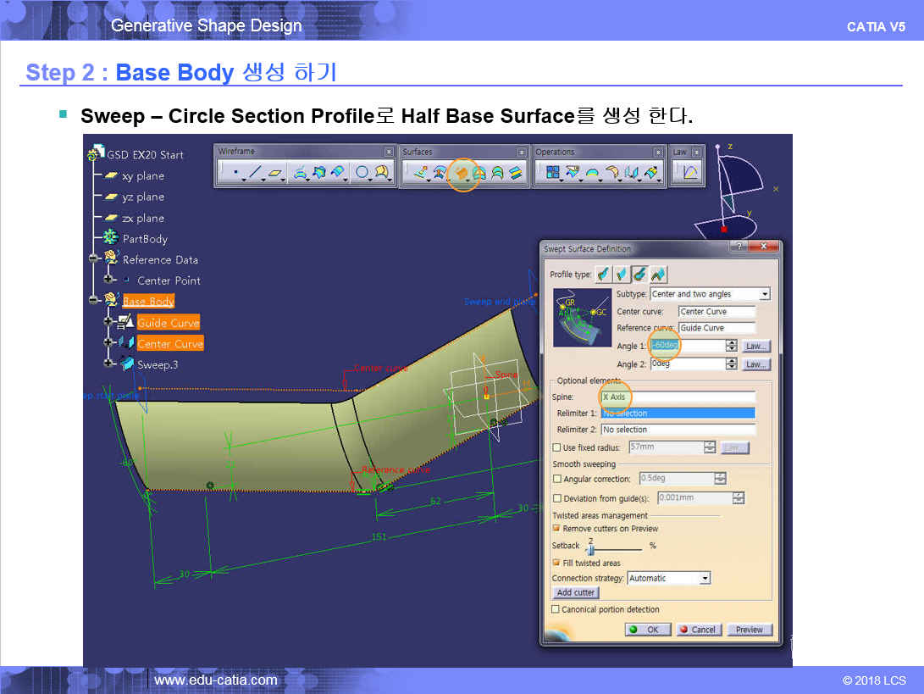Open the Law tool icon
Image resolution: width=924 pixels, height=694 pixels.
(689, 173)
